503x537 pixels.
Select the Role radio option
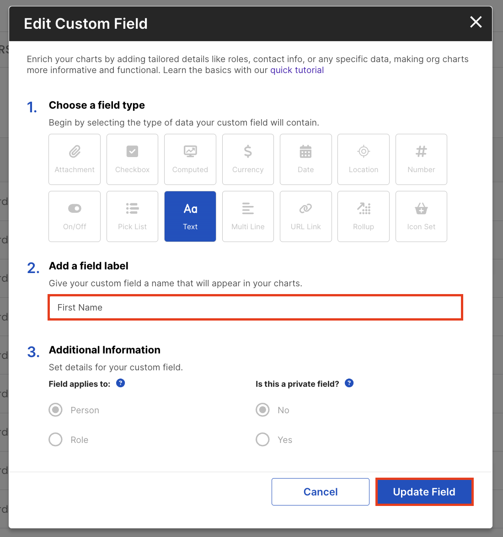pyautogui.click(x=56, y=440)
